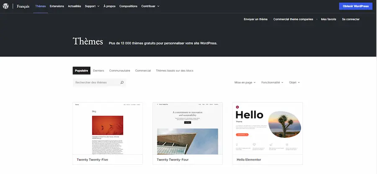
Task: Select the Populaire tab
Action: [82, 71]
